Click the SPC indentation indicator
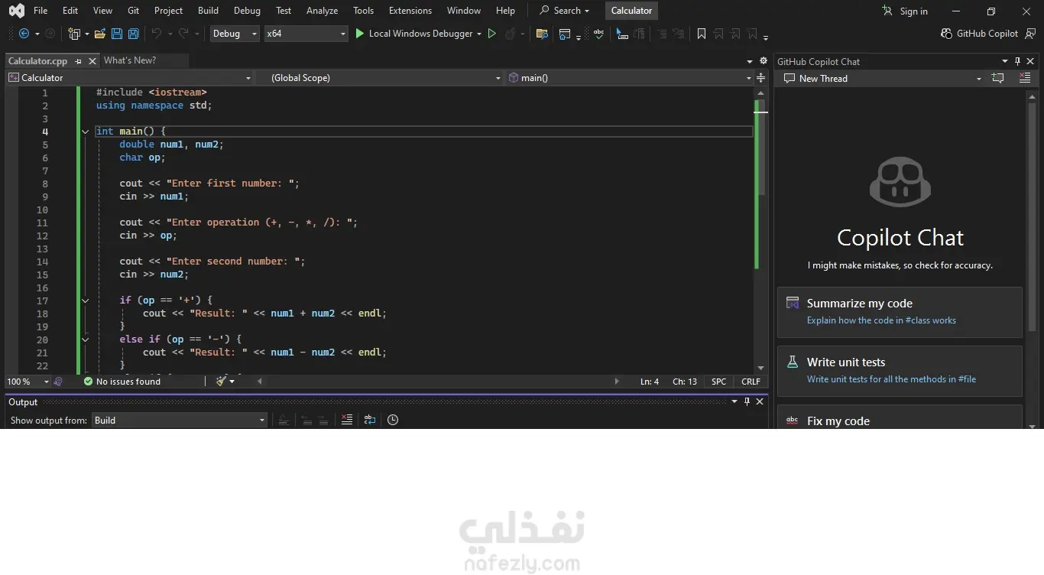 click(x=718, y=381)
